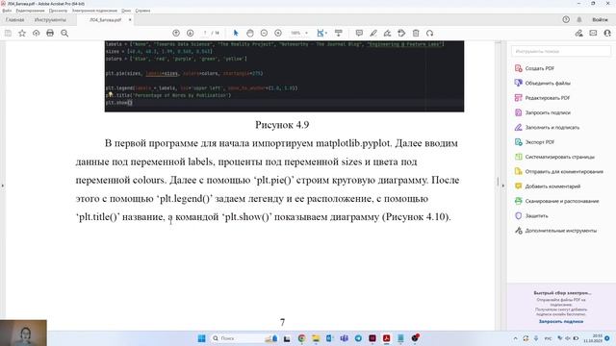Choose the selection arrow tool
This screenshot has width=616, height=346.
(236, 34)
